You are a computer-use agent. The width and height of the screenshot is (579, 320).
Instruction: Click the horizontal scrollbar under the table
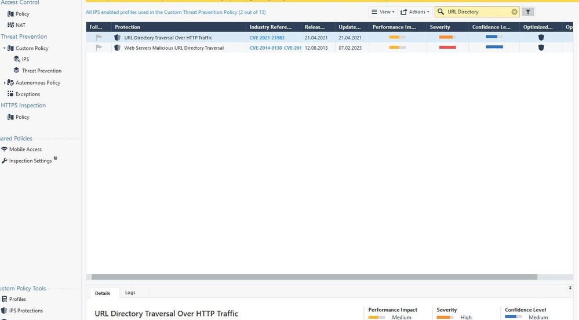(314, 277)
